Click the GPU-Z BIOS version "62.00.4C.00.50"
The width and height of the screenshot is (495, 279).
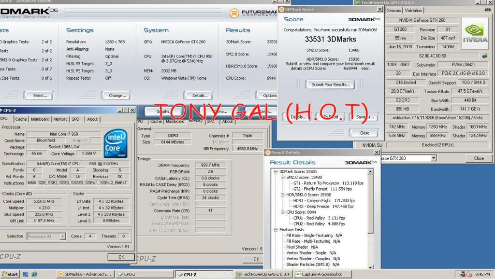(432, 56)
